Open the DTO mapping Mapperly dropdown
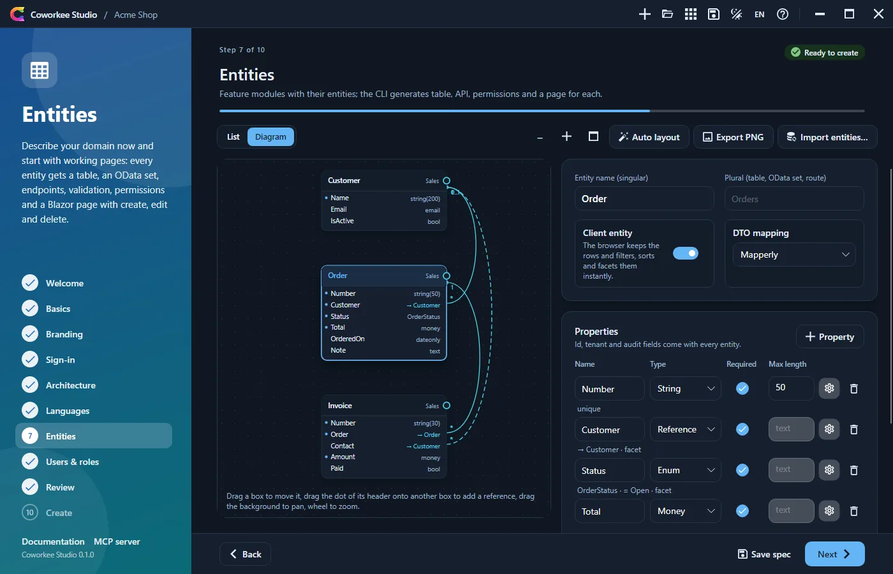Viewport: 893px width, 574px height. (x=794, y=254)
